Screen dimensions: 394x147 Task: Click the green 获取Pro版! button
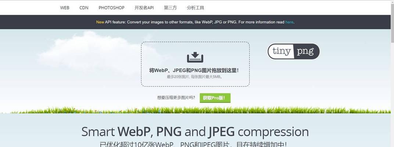(x=215, y=98)
